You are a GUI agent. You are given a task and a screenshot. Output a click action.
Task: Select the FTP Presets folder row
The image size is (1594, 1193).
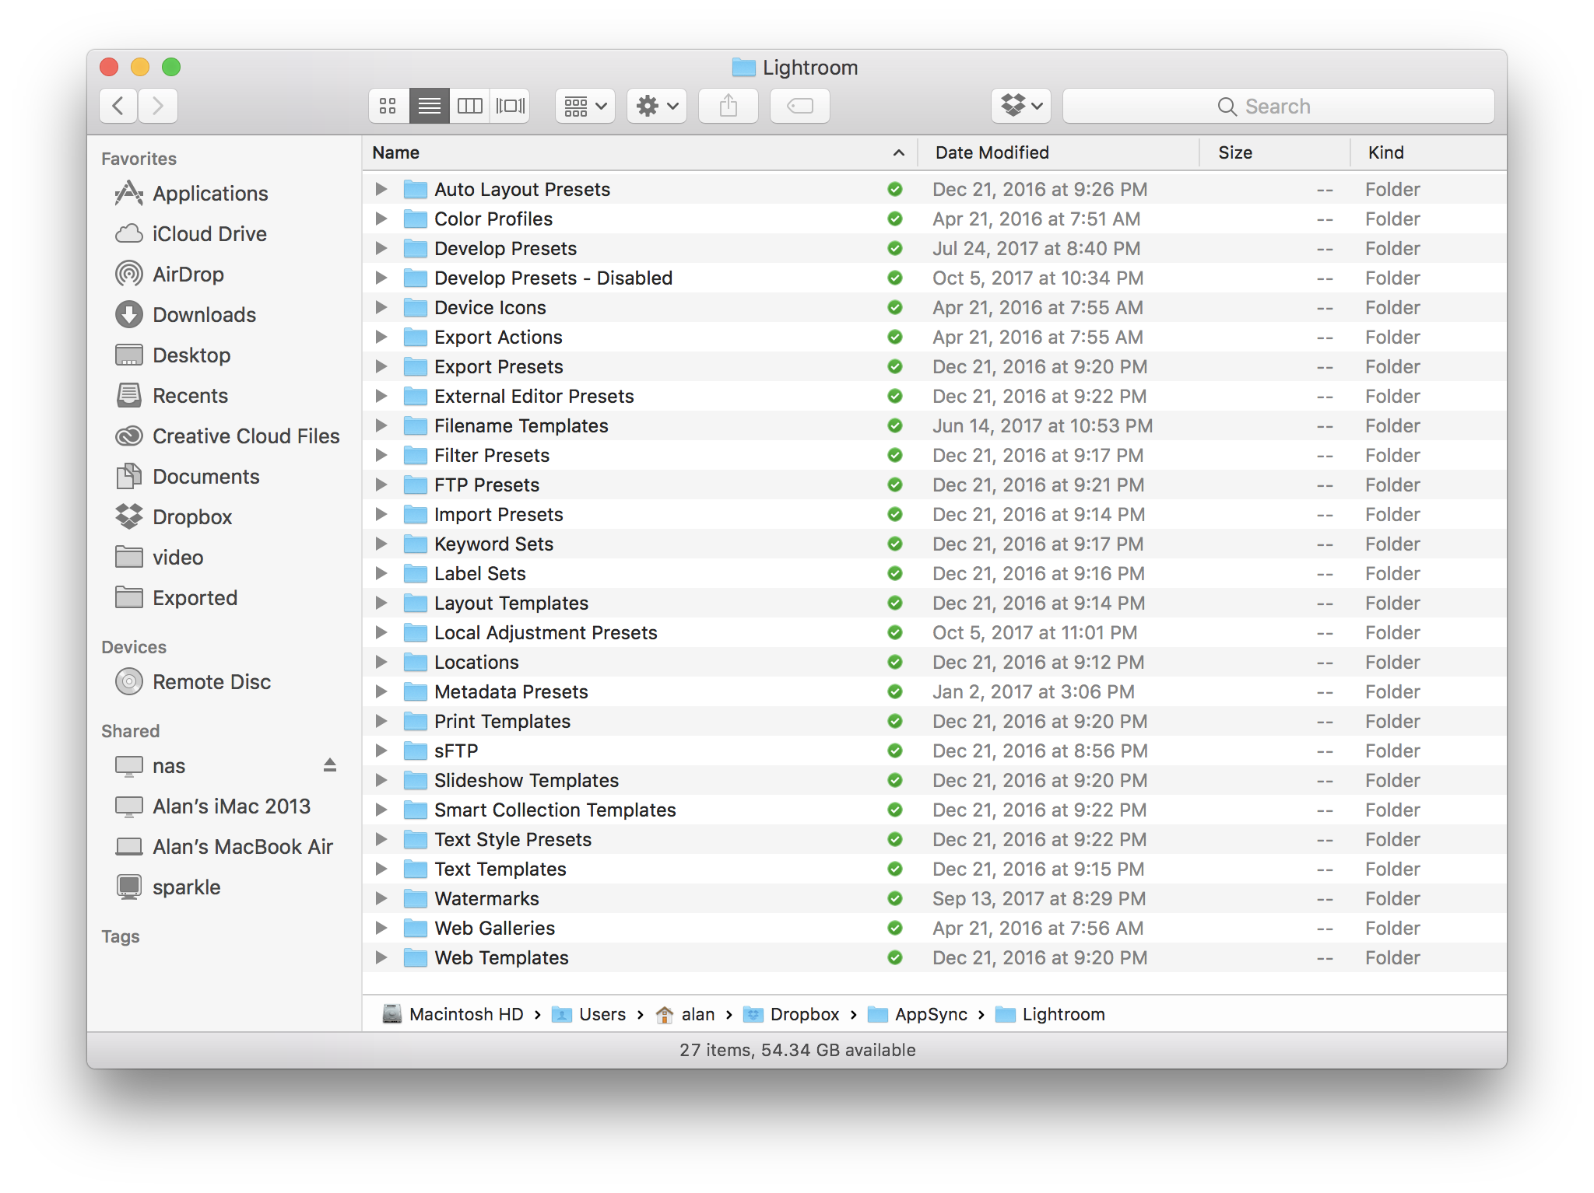935,485
